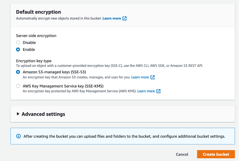
Task: Choose Amazon S3-managed keys (SSE-S3)
Action: pos(18,72)
